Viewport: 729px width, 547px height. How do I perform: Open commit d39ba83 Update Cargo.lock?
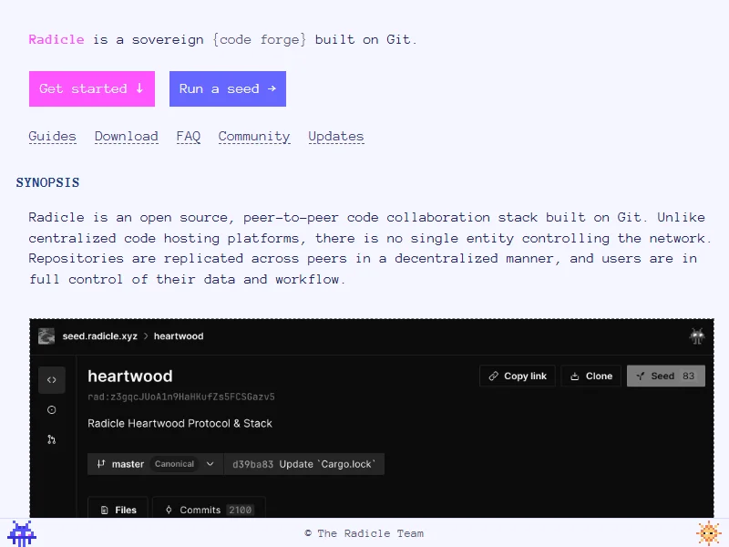(x=304, y=464)
